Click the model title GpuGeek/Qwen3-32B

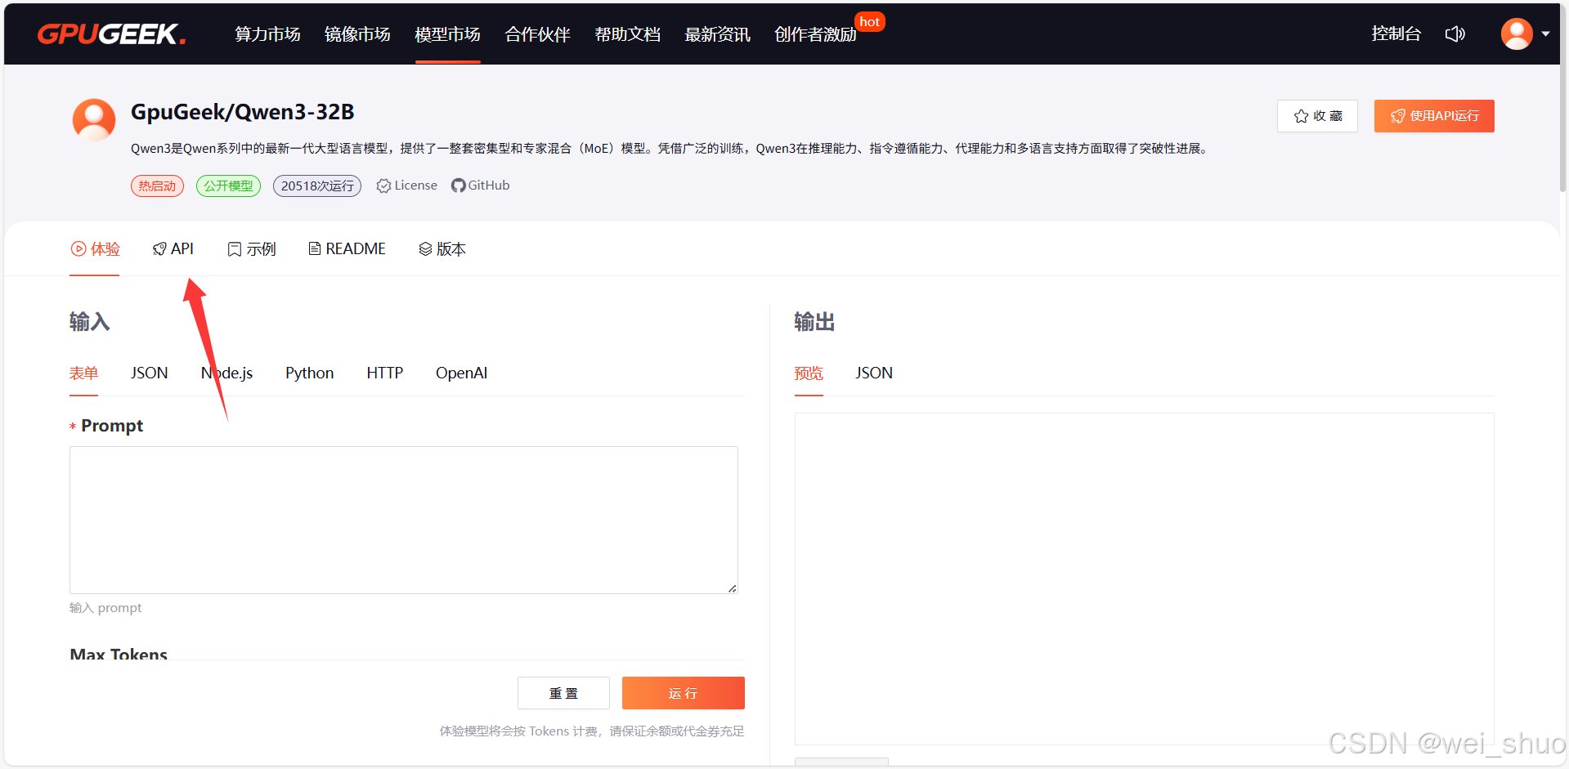point(243,112)
